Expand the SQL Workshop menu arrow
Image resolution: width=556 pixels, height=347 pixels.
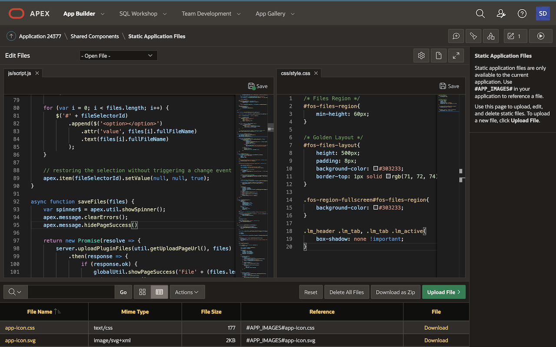point(165,14)
